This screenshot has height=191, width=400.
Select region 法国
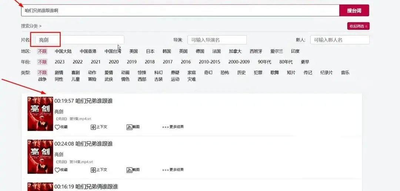217,51
